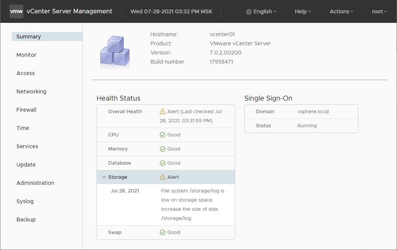Click the CPU good status checkmark icon

(x=163, y=135)
